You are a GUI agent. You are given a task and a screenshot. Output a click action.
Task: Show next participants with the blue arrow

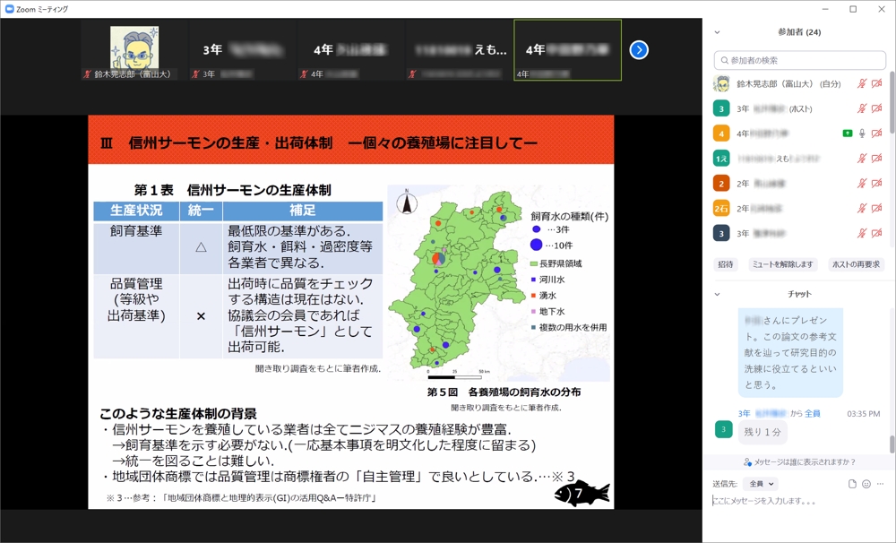(x=639, y=50)
